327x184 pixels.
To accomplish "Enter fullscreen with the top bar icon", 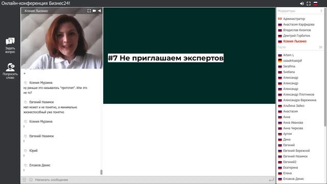I will [309, 4].
